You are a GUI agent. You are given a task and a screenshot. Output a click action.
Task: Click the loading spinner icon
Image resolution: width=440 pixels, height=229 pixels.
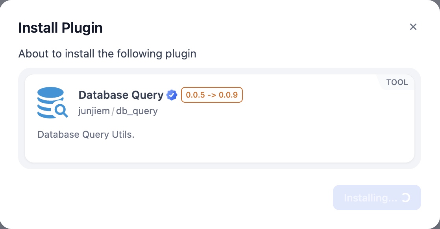tap(406, 198)
